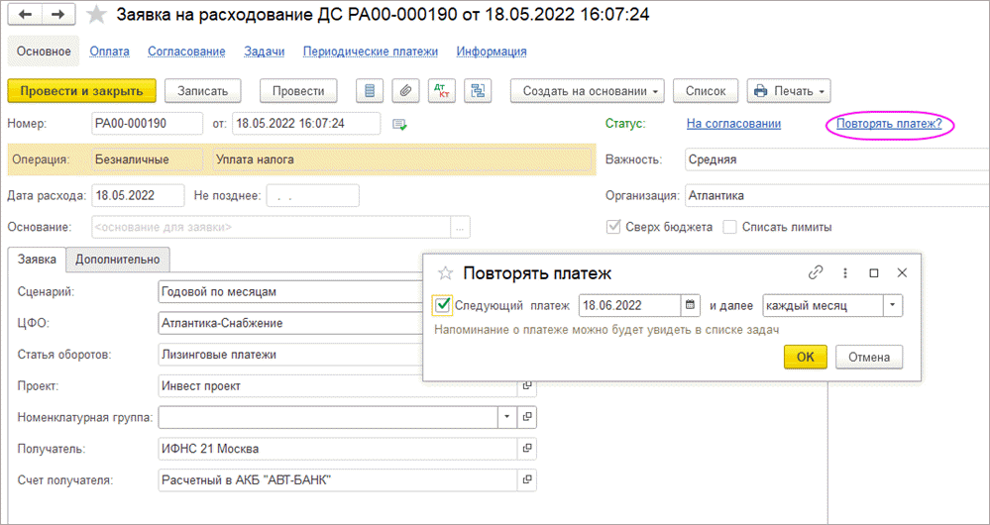
Task: Toggle the Сверх бюджета checkbox
Action: [613, 227]
